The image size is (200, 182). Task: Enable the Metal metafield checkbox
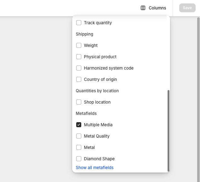pyautogui.click(x=79, y=147)
